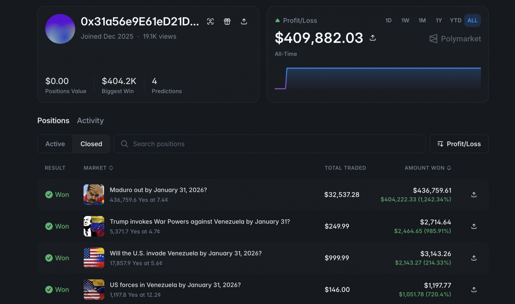Select the ALL time range
Viewport: 515px width, 304px height.
[472, 20]
